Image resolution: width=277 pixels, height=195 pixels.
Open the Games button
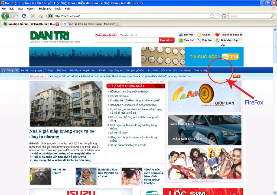coord(205,35)
